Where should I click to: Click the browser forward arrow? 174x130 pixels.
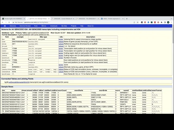tap(6, 22)
